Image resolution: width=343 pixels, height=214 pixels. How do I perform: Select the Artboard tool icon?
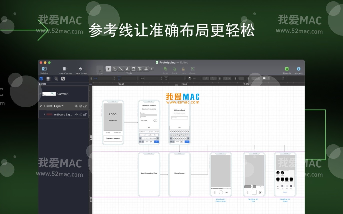146,69
